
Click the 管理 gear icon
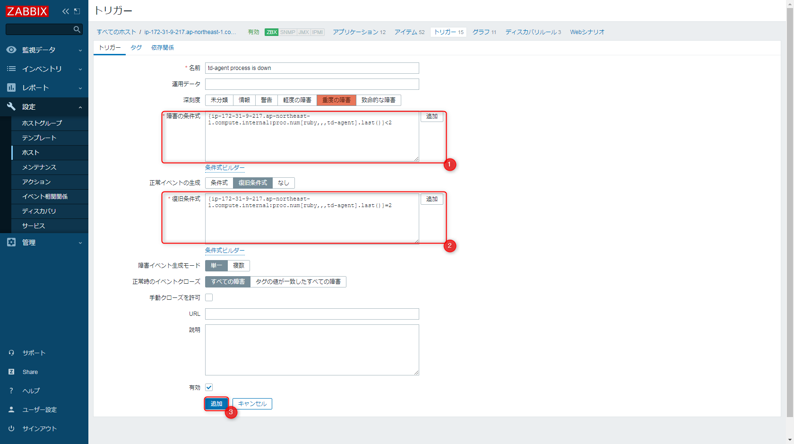pyautogui.click(x=11, y=242)
